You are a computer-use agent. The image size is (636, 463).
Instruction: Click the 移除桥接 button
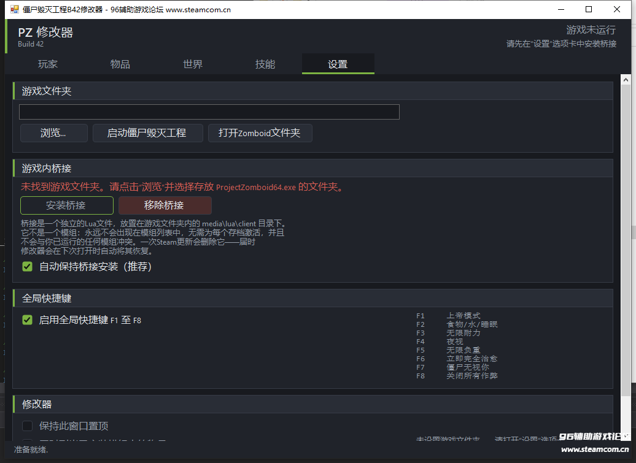165,205
